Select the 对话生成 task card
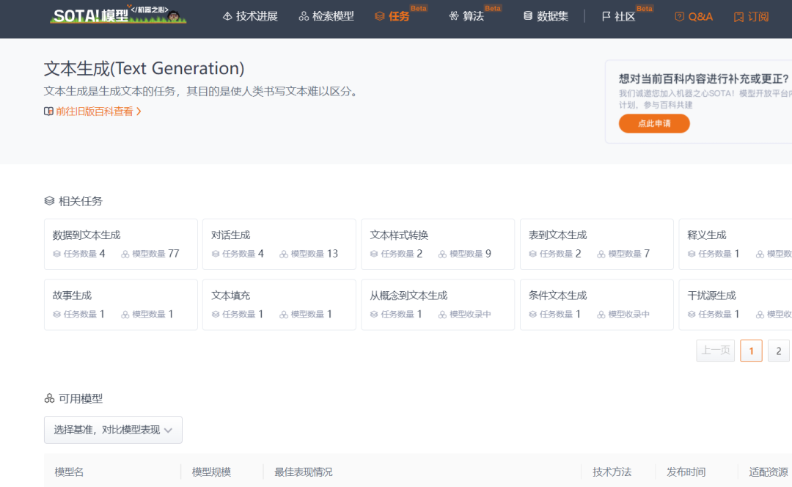 coord(279,243)
